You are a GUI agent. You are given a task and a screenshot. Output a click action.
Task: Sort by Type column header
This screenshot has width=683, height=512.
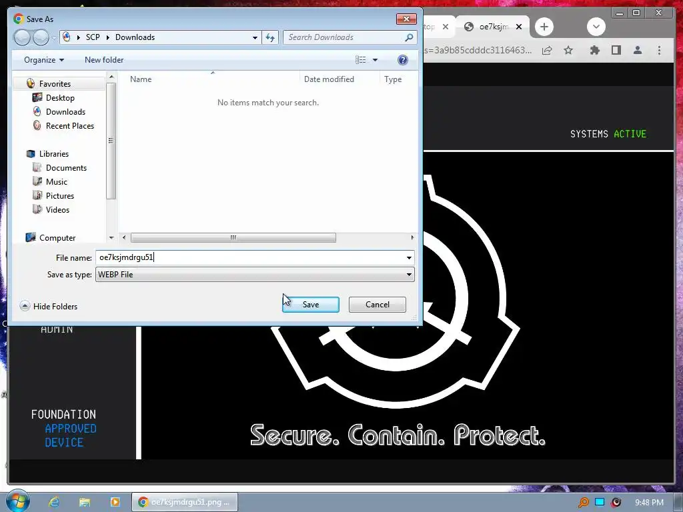click(x=393, y=79)
